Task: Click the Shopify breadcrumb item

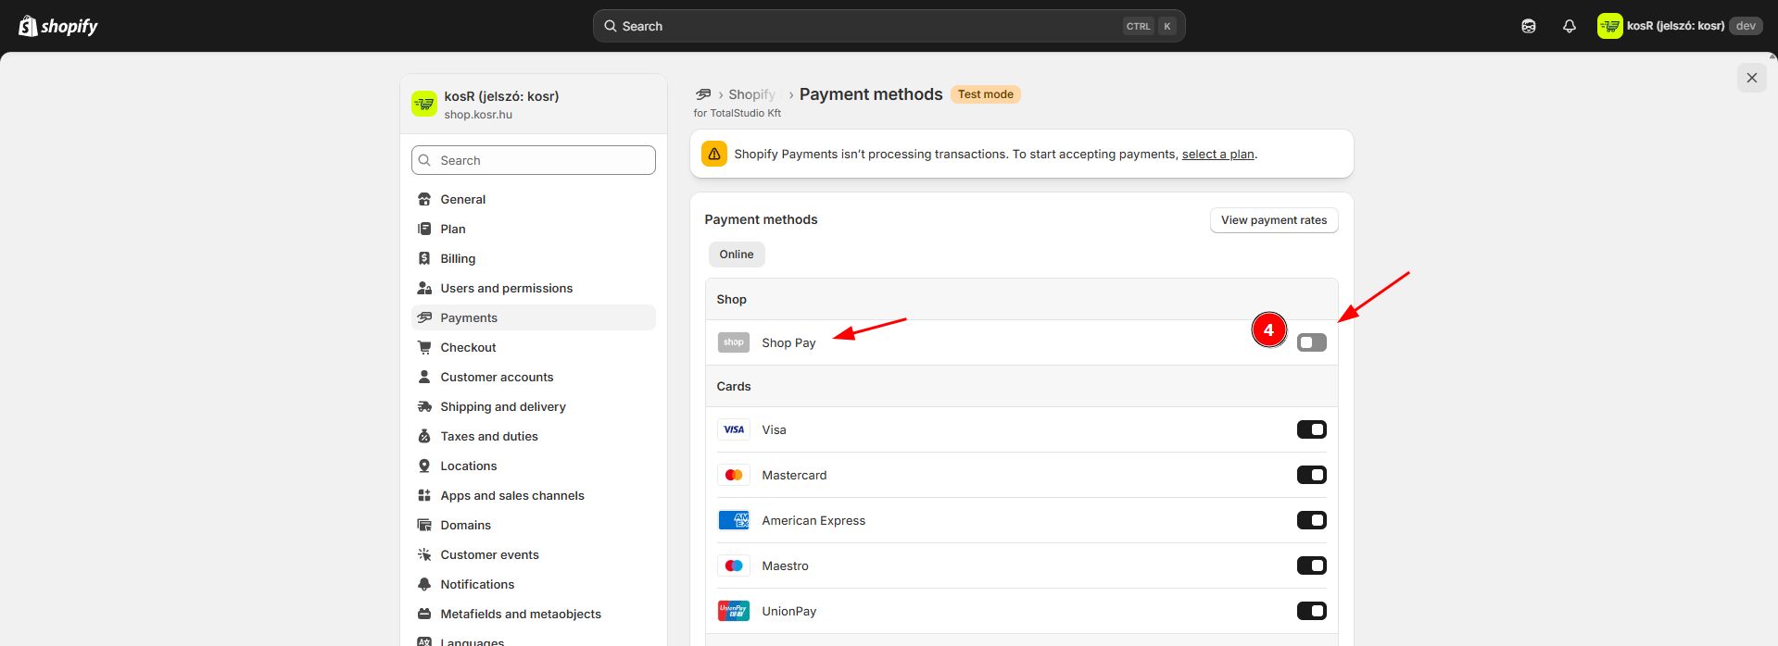Action: [751, 94]
